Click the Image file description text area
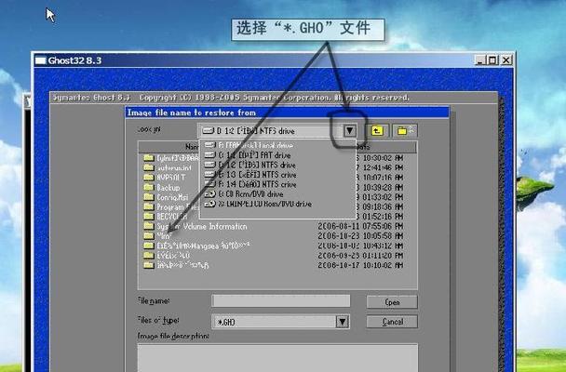The width and height of the screenshot is (566, 372). pyautogui.click(x=277, y=357)
